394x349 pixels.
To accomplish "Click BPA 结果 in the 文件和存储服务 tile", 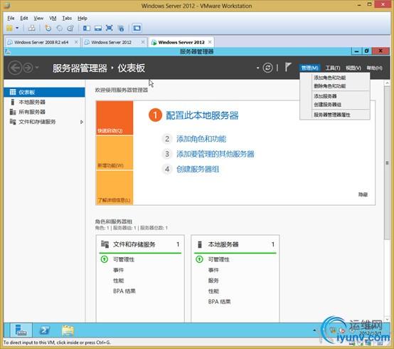I will point(124,291).
